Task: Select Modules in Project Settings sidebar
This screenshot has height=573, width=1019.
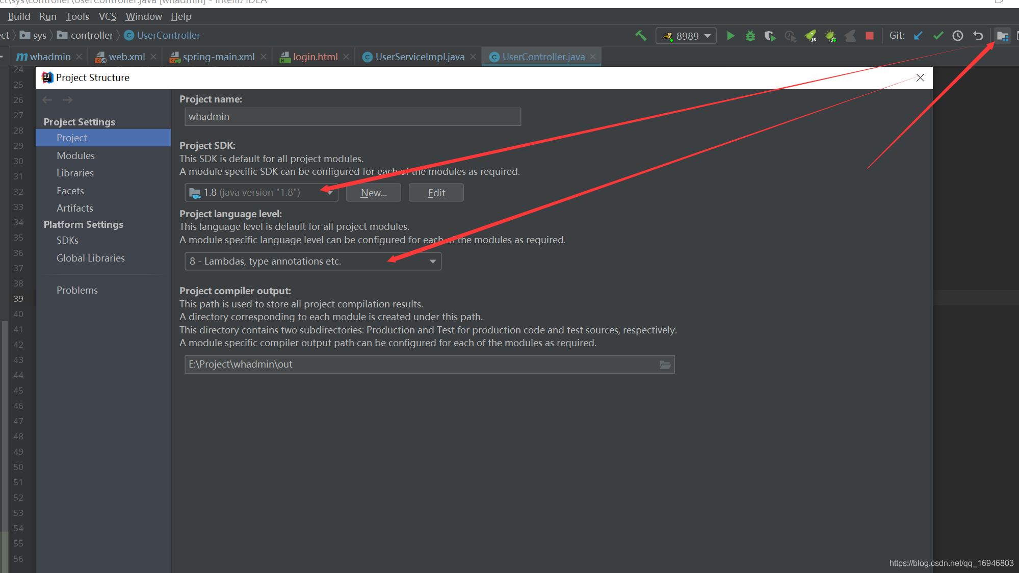Action: click(75, 155)
